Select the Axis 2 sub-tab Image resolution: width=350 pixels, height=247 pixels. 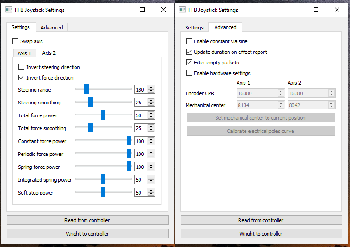[49, 53]
